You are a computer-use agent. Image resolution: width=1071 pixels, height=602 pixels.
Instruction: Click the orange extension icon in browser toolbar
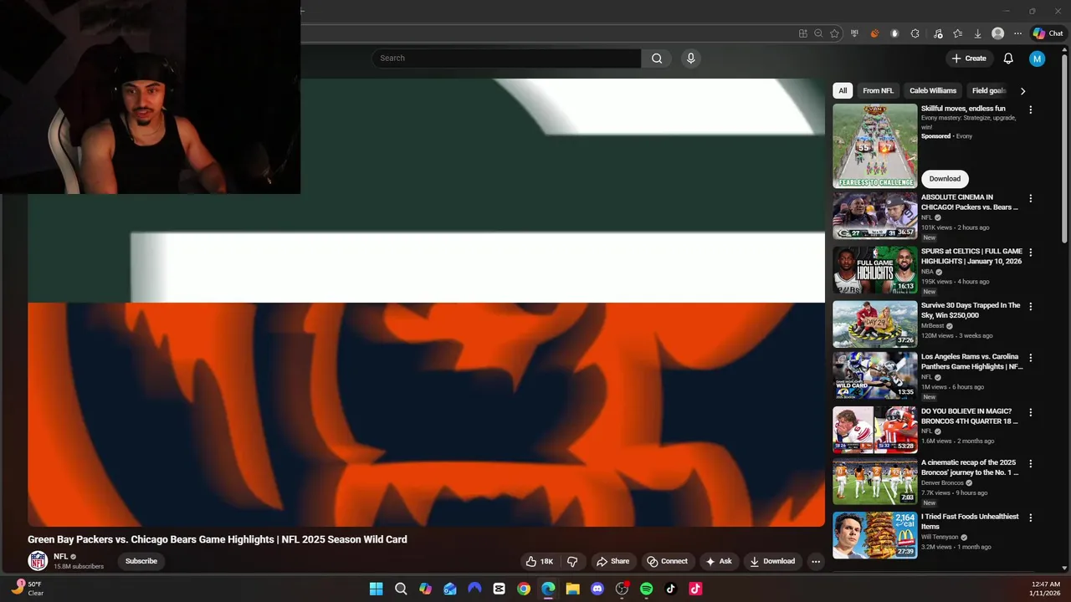click(874, 33)
